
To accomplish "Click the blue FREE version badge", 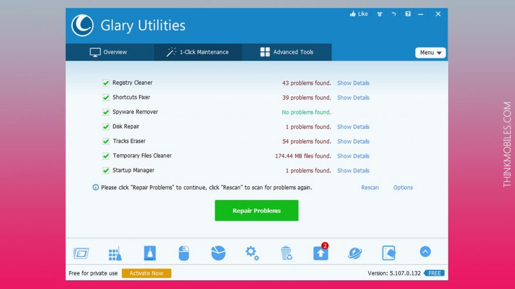I will 434,273.
